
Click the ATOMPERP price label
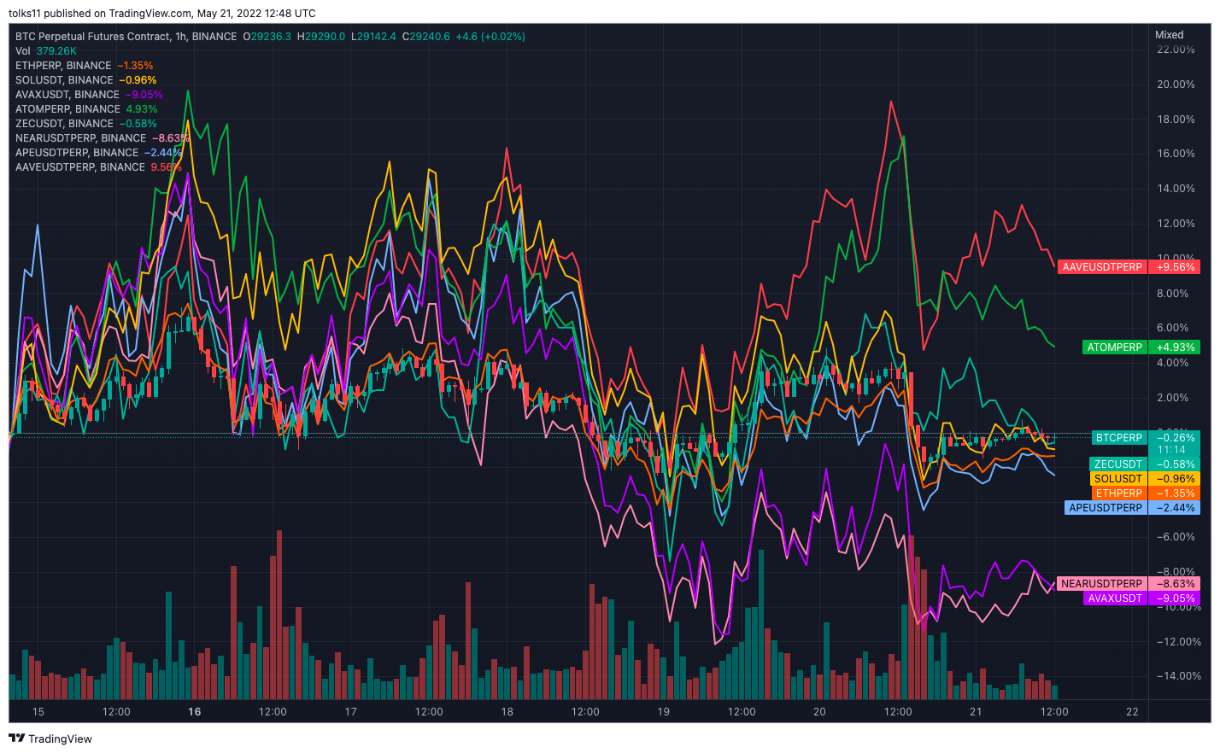coord(1115,347)
